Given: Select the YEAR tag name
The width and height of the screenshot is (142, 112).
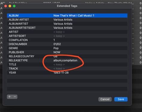Looking at the screenshot, I should [x=12, y=73].
